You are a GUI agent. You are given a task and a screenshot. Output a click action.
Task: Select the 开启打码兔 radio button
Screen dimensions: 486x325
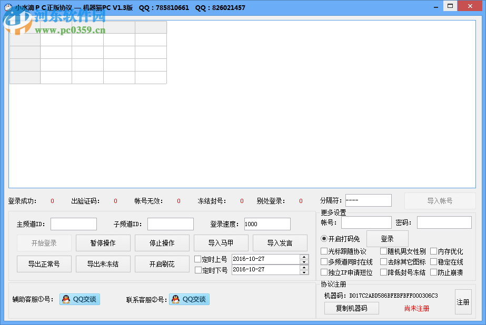pos(323,238)
